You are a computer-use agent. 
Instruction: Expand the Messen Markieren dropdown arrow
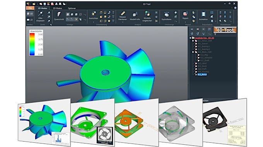[x=123, y=22]
